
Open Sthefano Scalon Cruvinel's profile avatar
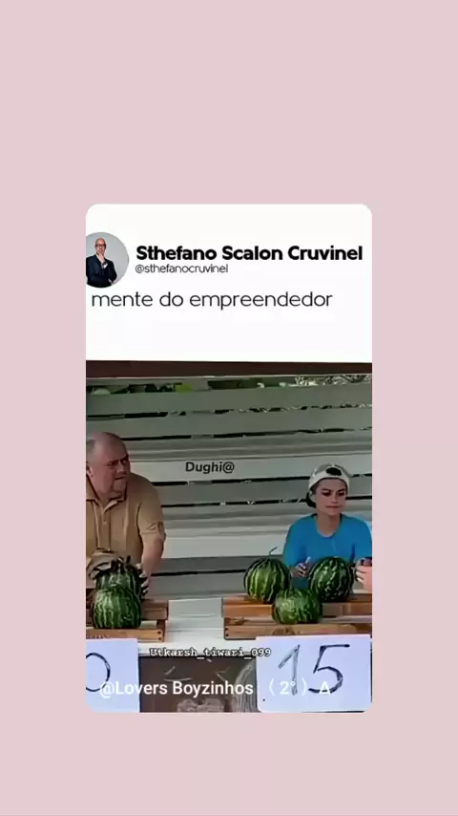(x=107, y=260)
